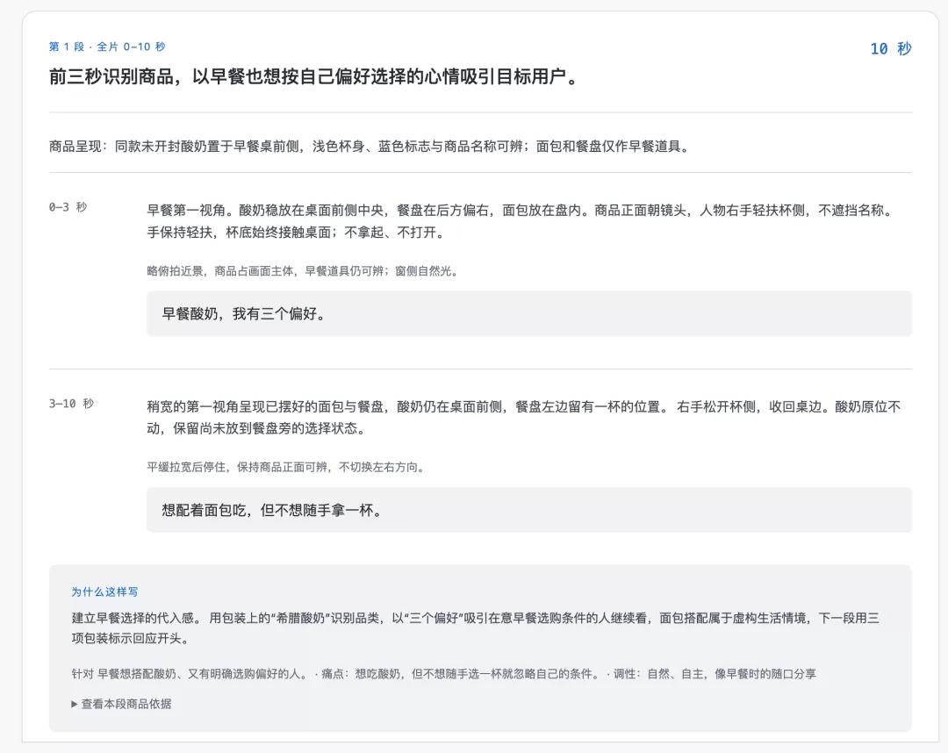Image resolution: width=948 pixels, height=753 pixels.
Task: Click the camera note 平缓拉宽后停住
Action: coord(286,467)
